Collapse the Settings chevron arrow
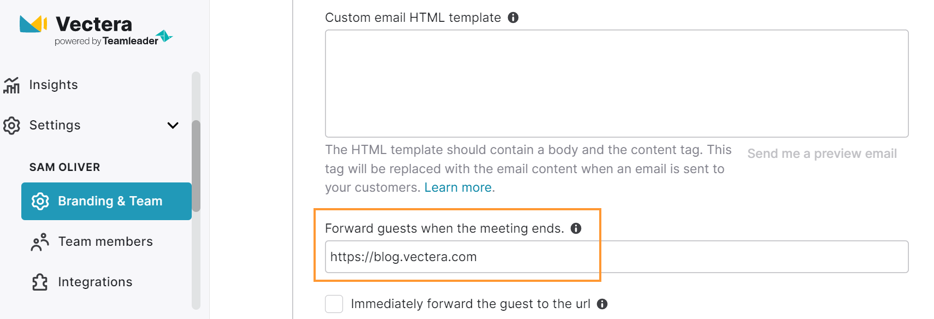Viewport: 934px width, 319px height. 173,126
